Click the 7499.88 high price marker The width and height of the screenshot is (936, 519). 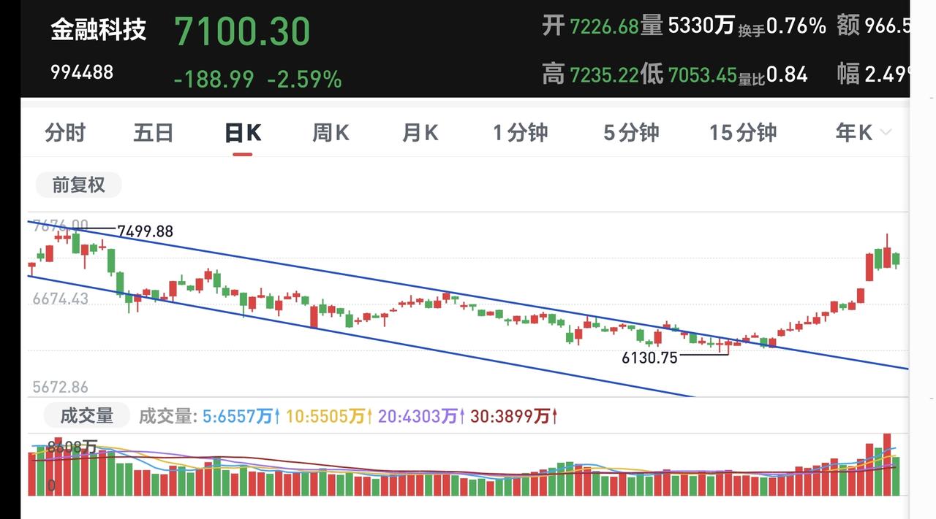(x=145, y=231)
